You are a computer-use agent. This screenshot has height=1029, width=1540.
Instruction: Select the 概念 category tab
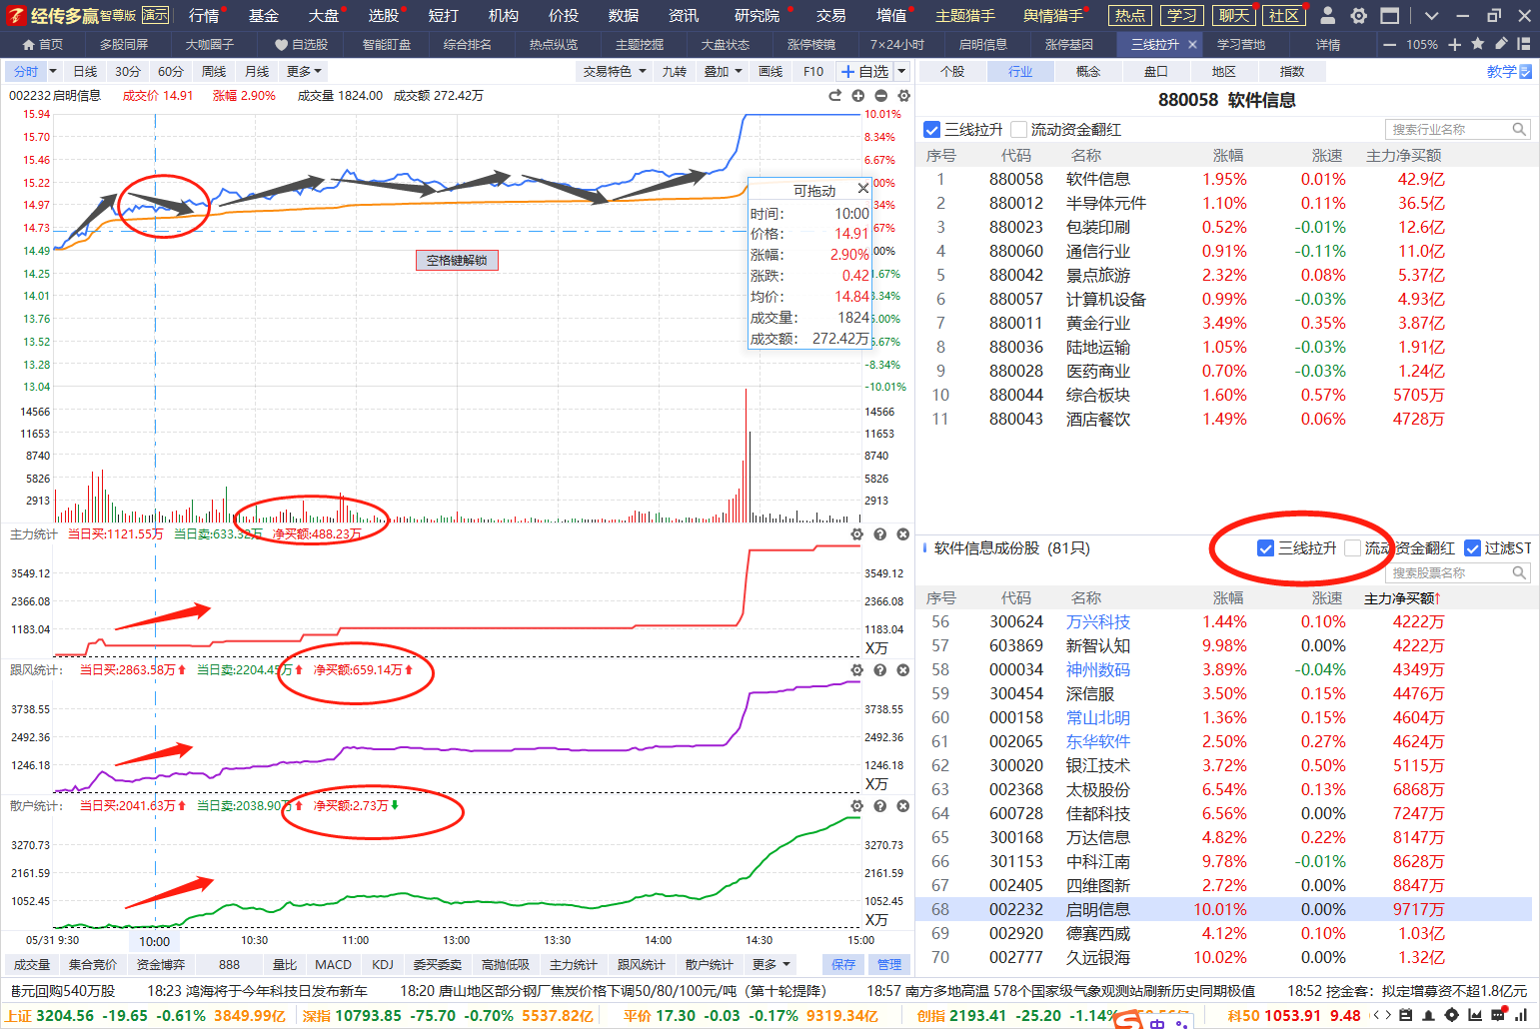tap(1088, 71)
